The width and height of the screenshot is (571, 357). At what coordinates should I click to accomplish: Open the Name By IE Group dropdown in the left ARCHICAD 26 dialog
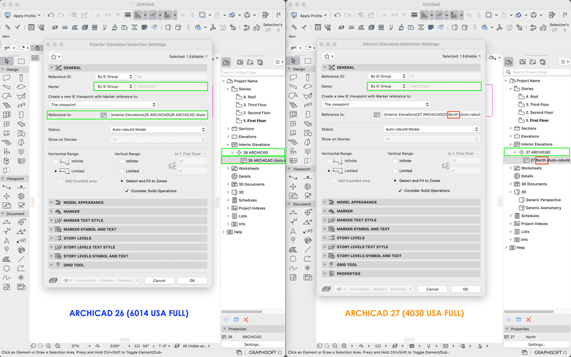[114, 87]
